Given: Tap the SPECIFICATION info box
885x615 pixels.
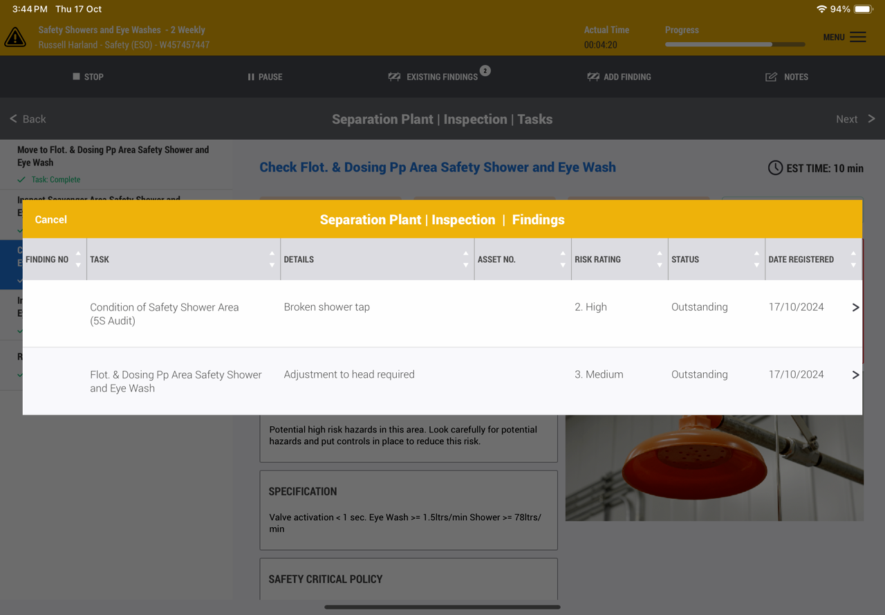Looking at the screenshot, I should (409, 511).
